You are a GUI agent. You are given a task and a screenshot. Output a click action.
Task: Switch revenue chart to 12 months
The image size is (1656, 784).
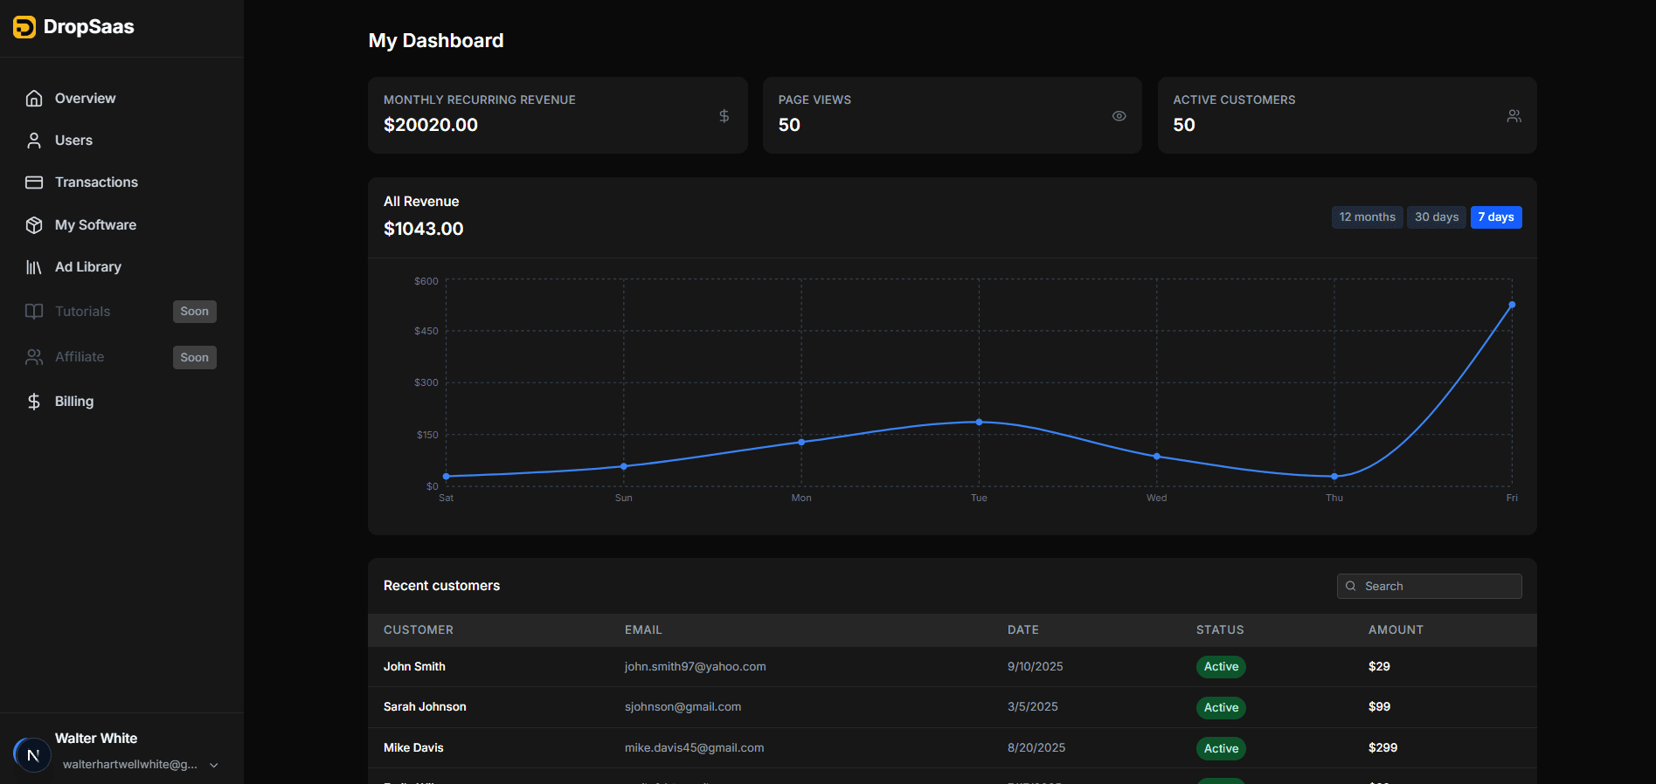click(1367, 217)
